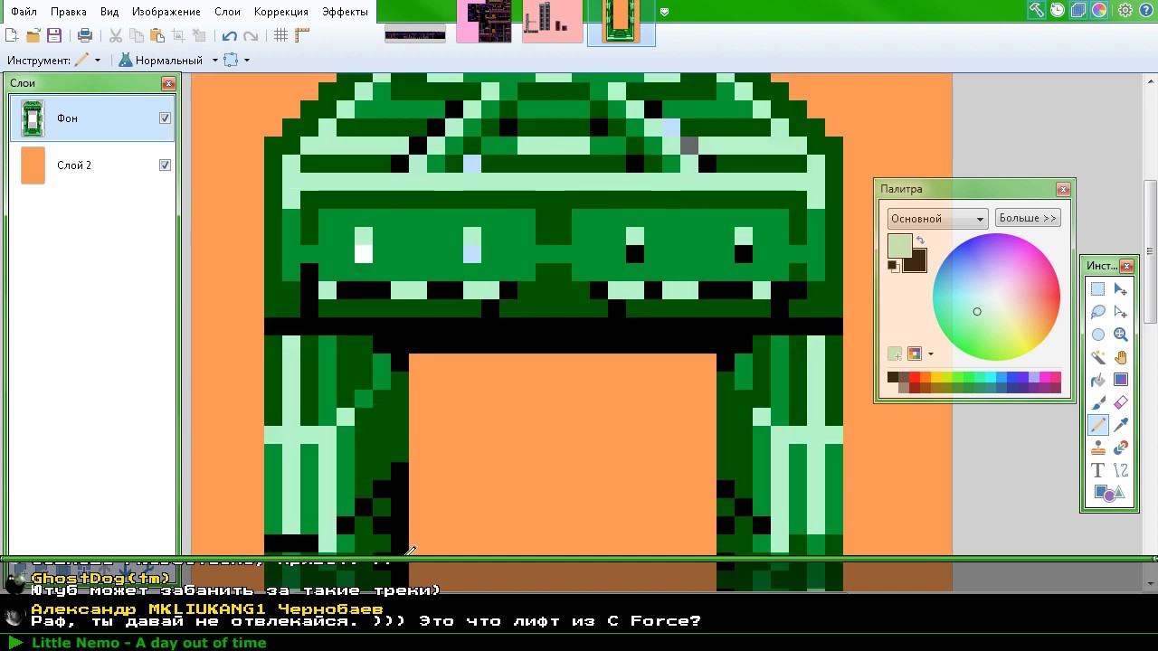Open the Основной color mode dropdown
1158x651 pixels.
point(937,218)
